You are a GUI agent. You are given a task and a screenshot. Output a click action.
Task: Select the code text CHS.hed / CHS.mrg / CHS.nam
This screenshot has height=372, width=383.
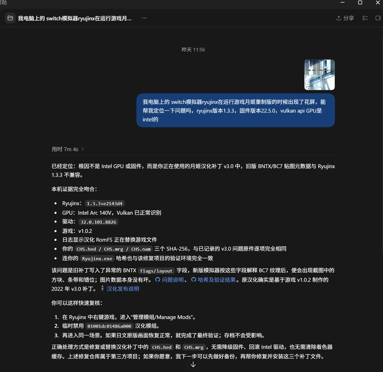tap(114, 249)
